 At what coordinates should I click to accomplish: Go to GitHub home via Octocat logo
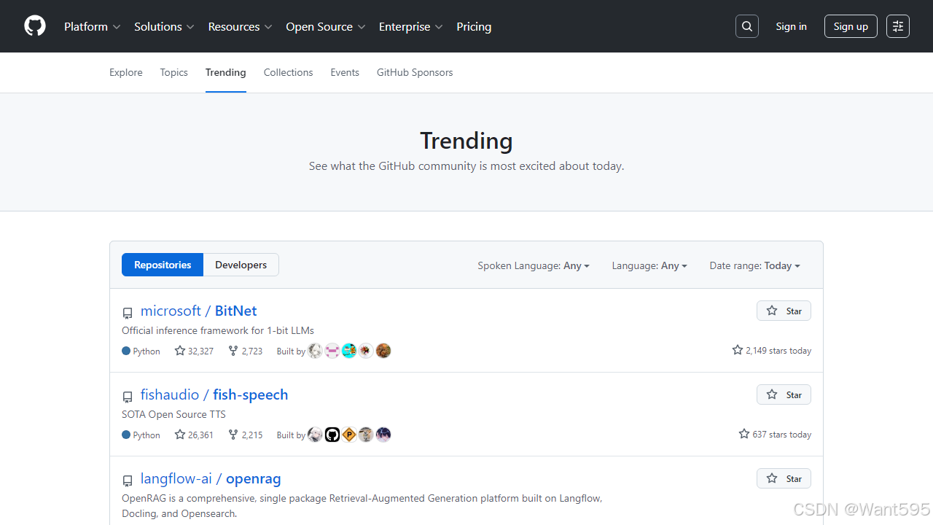35,26
